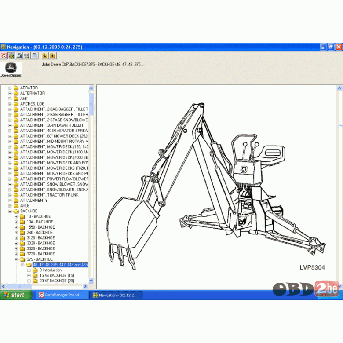Restore down the Navigation window
This screenshot has height=343, width=343.
tap(331, 47)
